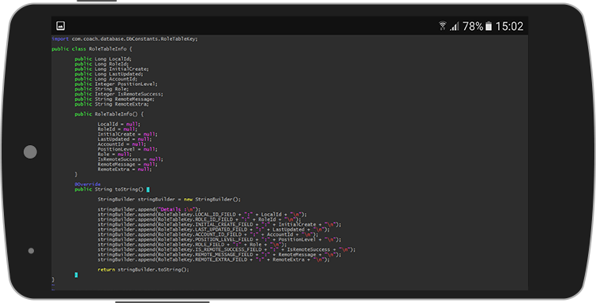Tap the cellular signal strength icon
Viewport: 596px width, 303px height.
coord(455,26)
